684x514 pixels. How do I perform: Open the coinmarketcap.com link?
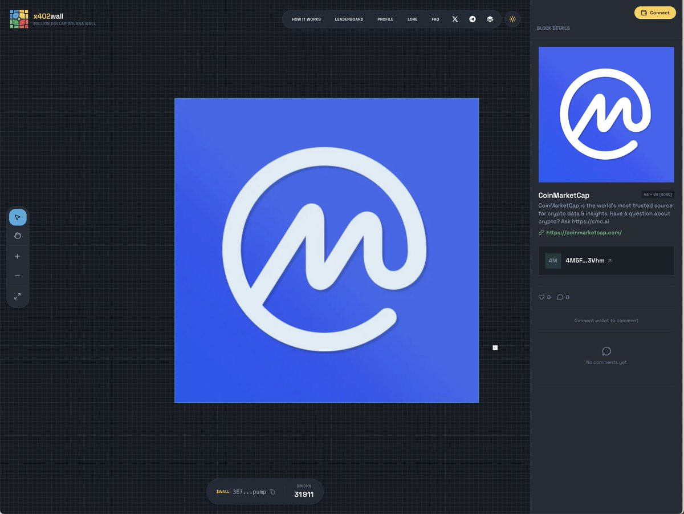(584, 233)
